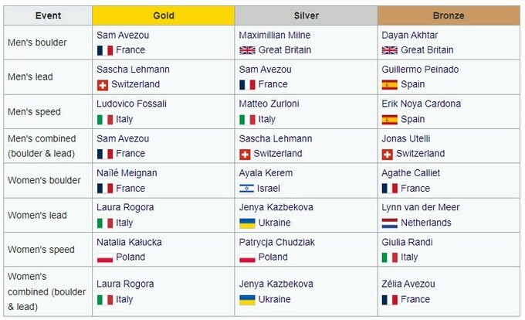Click the Event column header
Screen dimensions: 525x320
coord(48,15)
